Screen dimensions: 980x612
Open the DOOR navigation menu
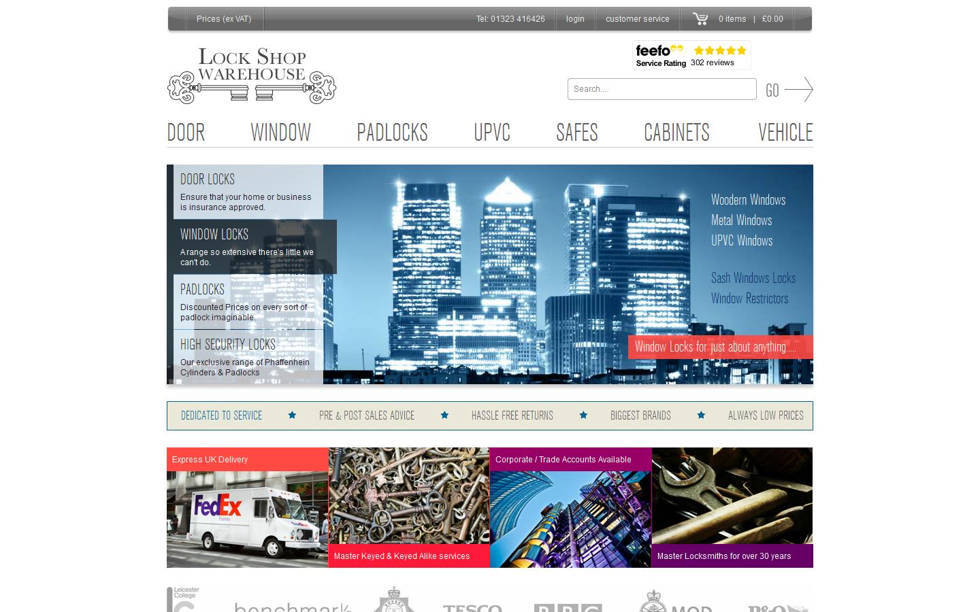pyautogui.click(x=186, y=133)
